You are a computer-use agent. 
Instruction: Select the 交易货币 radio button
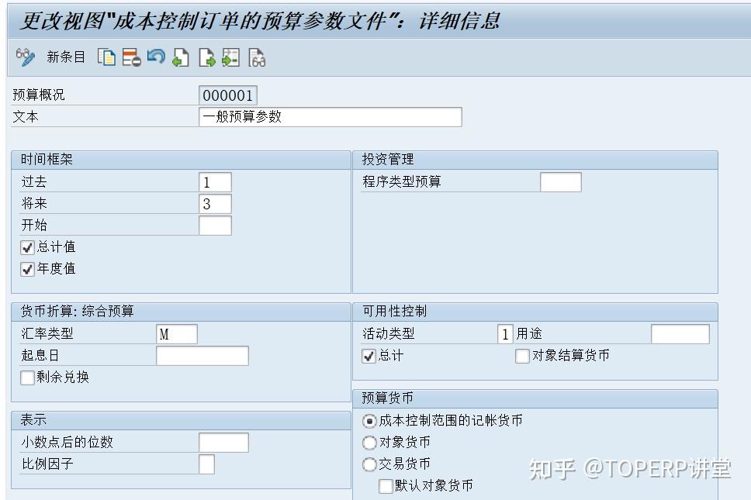pos(369,464)
